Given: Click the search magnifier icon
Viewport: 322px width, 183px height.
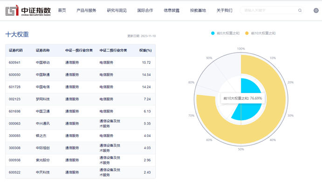Looking at the screenshot, I should (x=300, y=10).
